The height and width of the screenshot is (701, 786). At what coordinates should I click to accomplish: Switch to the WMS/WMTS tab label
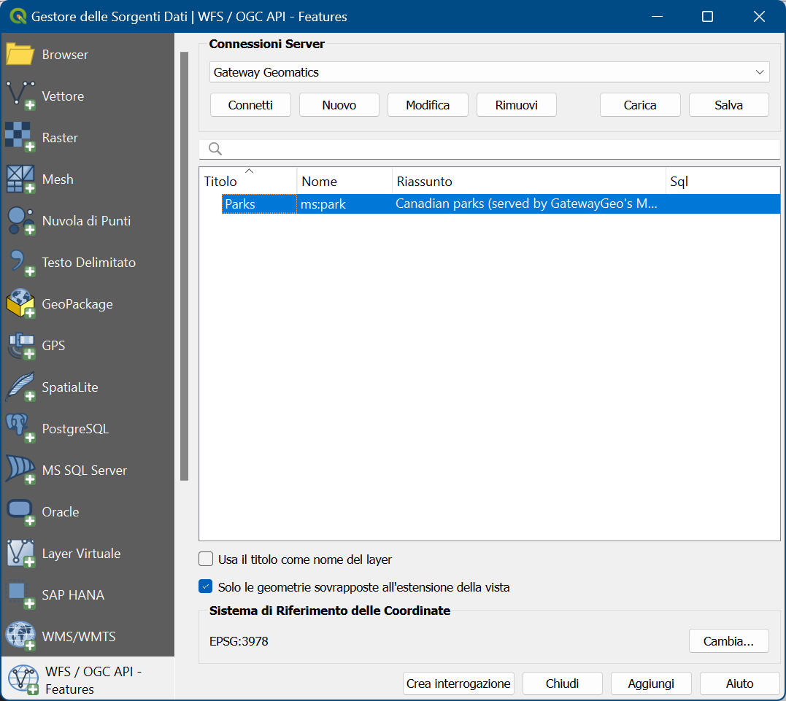pos(79,636)
